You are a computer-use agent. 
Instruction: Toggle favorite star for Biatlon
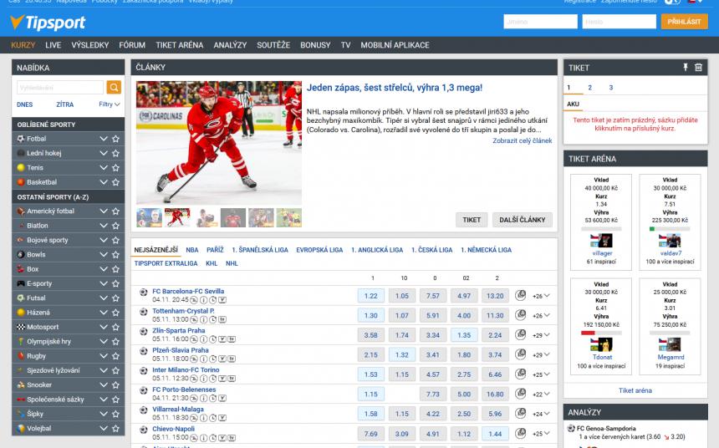click(115, 226)
